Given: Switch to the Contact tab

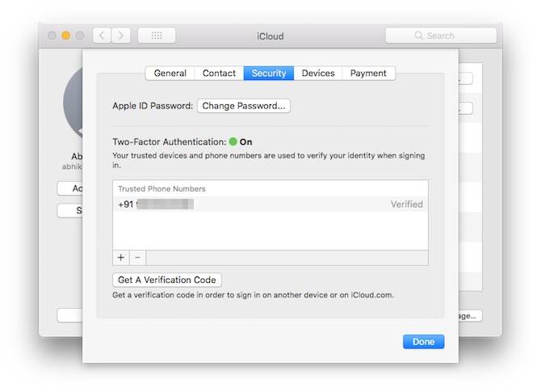Looking at the screenshot, I should [x=219, y=74].
